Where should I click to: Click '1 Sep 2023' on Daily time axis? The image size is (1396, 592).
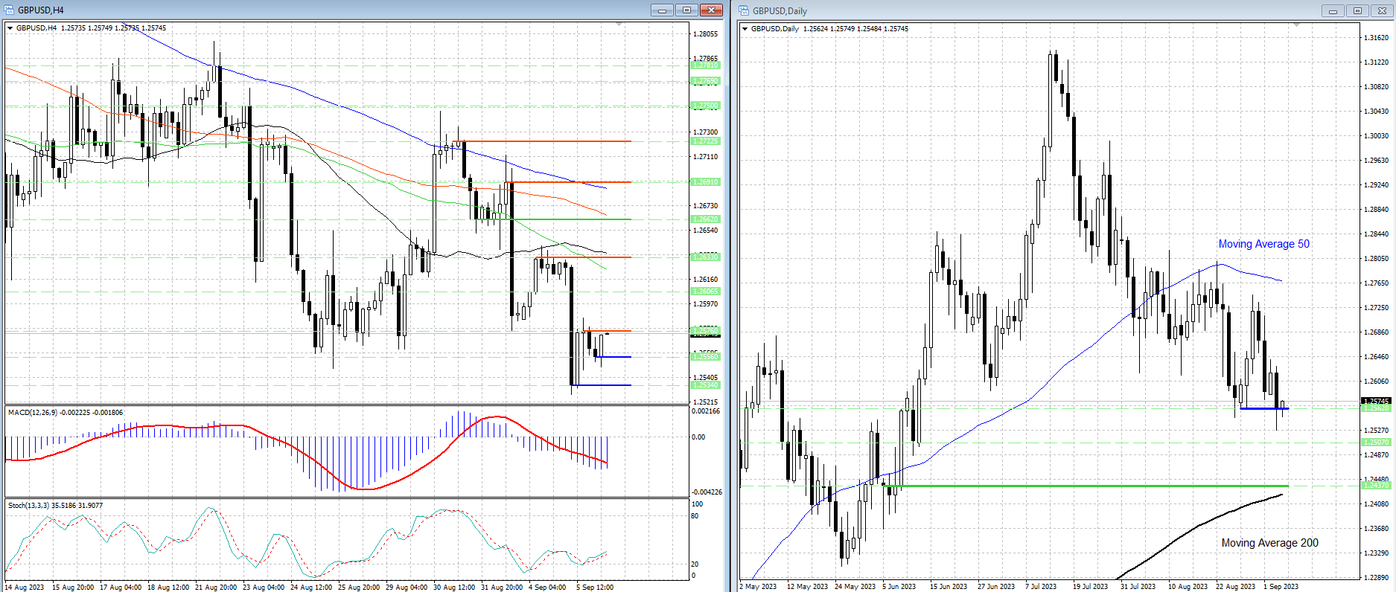[x=1281, y=586]
